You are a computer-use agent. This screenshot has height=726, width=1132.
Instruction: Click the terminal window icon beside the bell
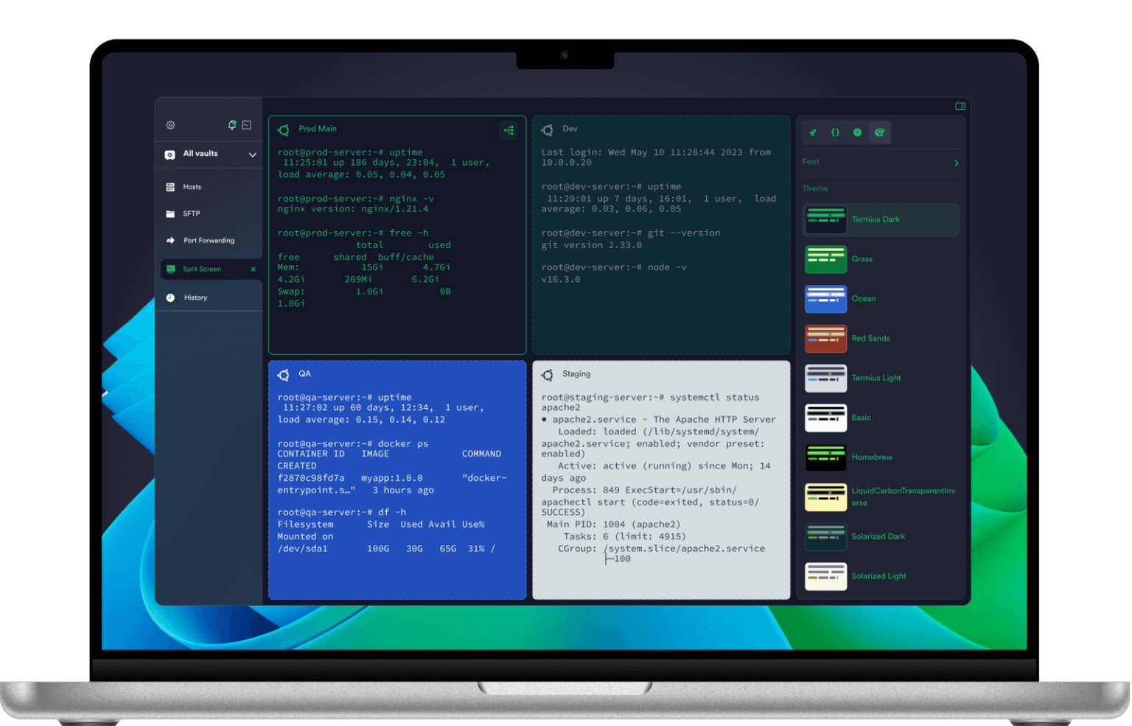click(245, 124)
